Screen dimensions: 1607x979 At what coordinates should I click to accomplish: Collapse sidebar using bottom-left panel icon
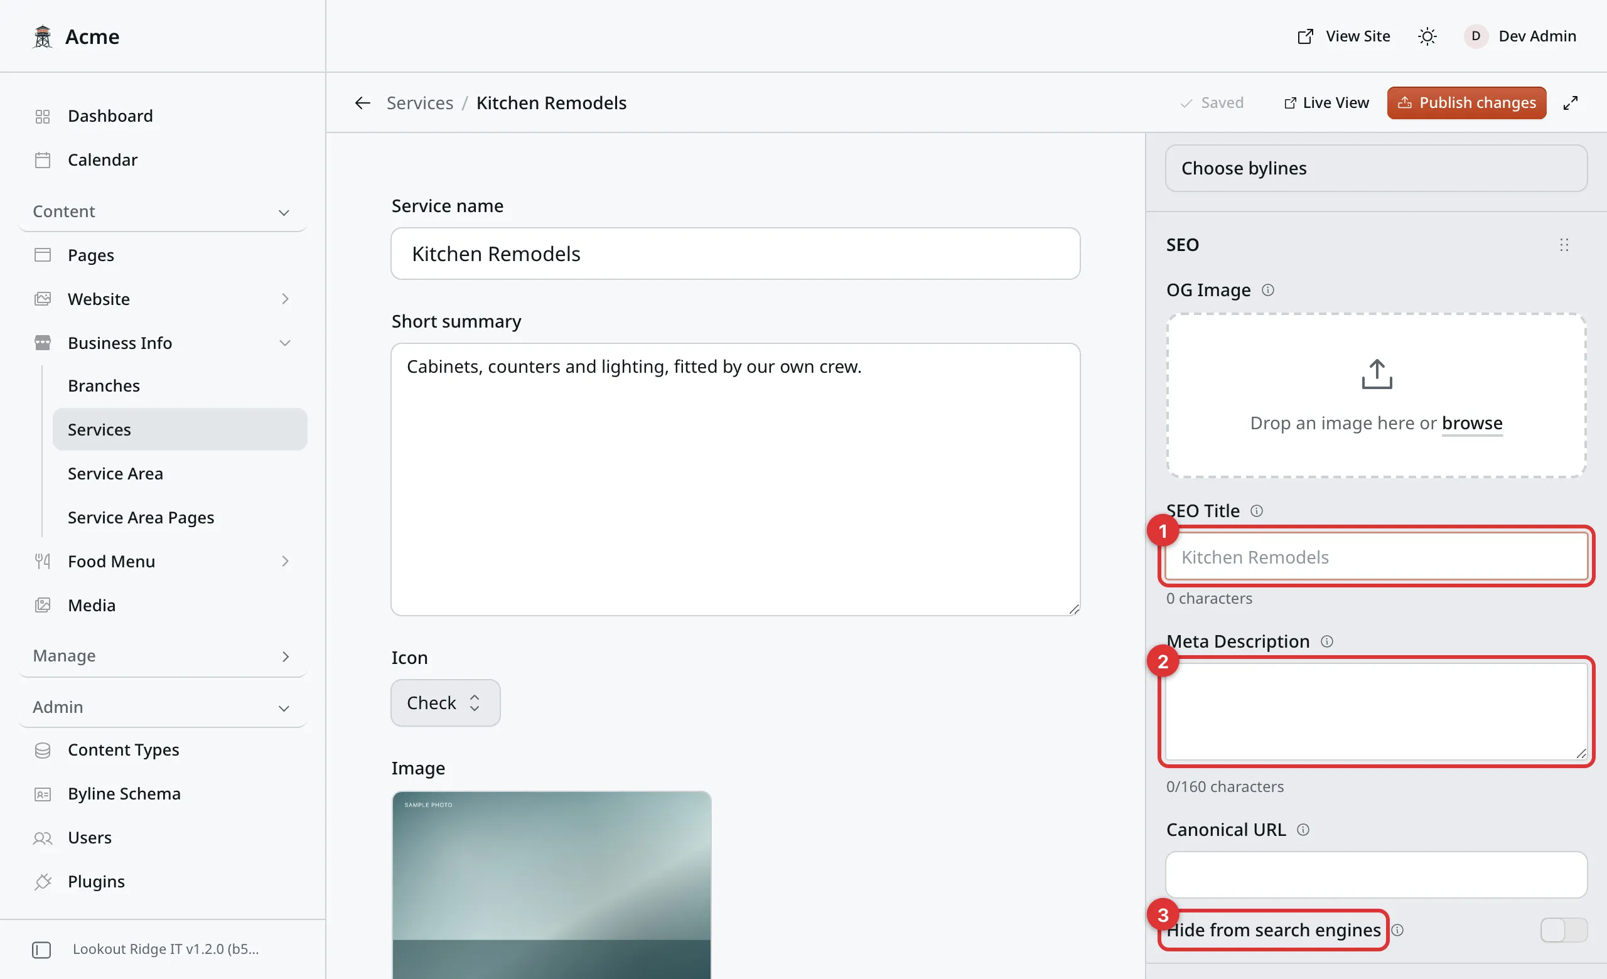(41, 950)
